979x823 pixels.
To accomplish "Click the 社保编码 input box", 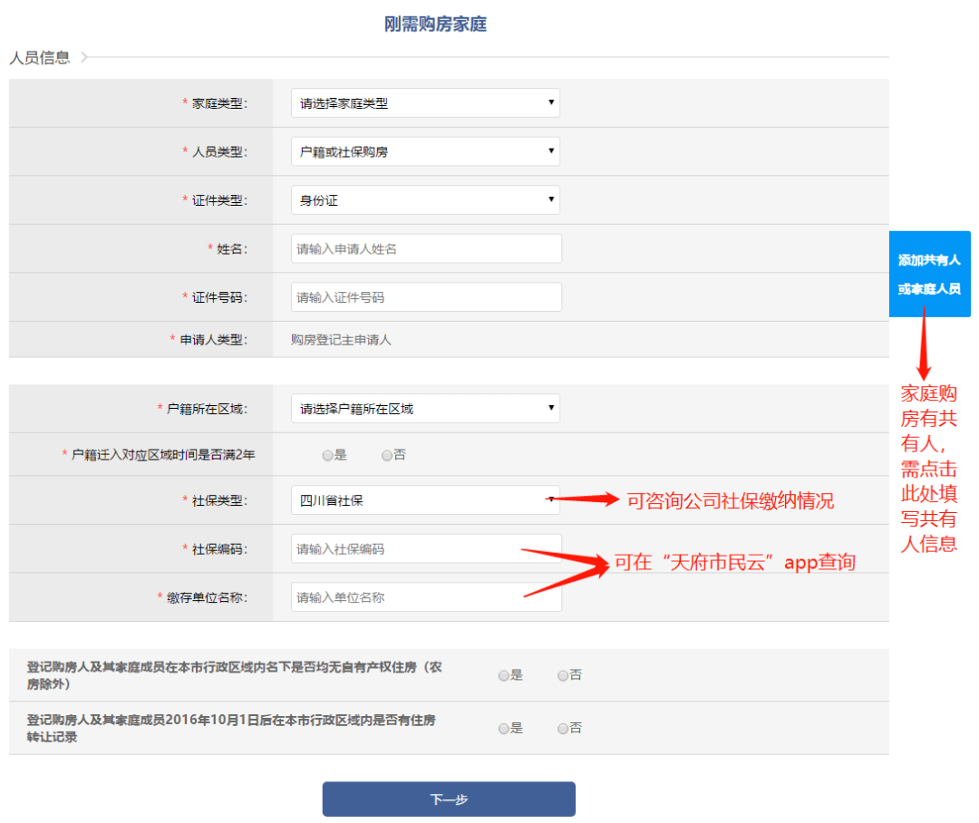I will click(426, 549).
